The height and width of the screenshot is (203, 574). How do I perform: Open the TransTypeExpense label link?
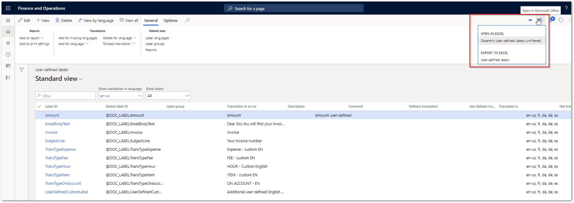pos(60,149)
